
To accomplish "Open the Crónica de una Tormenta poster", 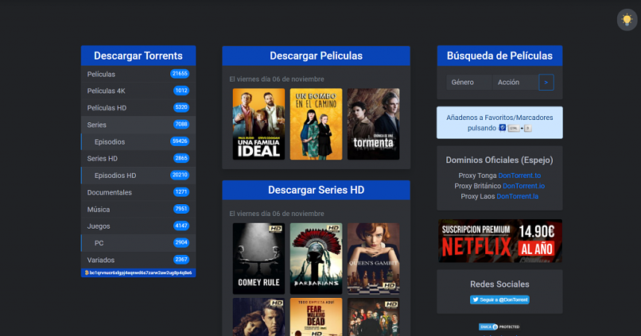I will point(373,124).
